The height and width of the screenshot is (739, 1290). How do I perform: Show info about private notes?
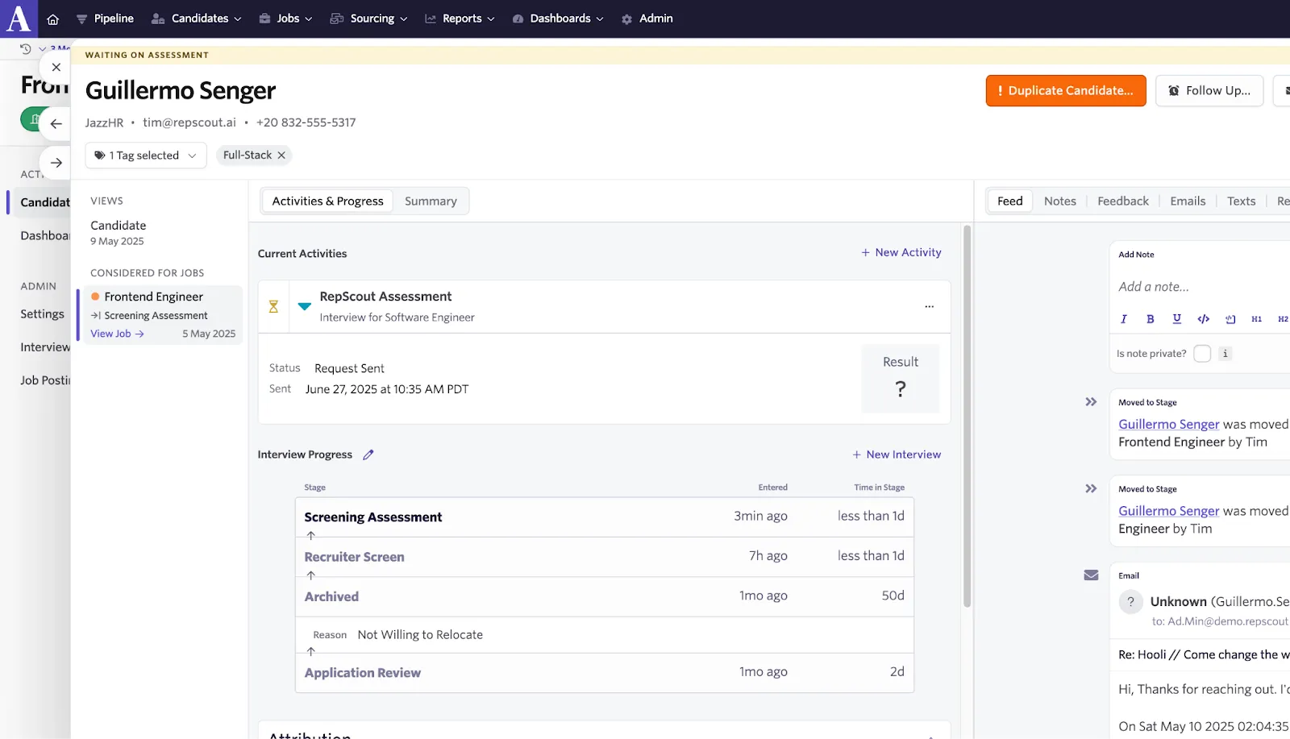tap(1225, 354)
